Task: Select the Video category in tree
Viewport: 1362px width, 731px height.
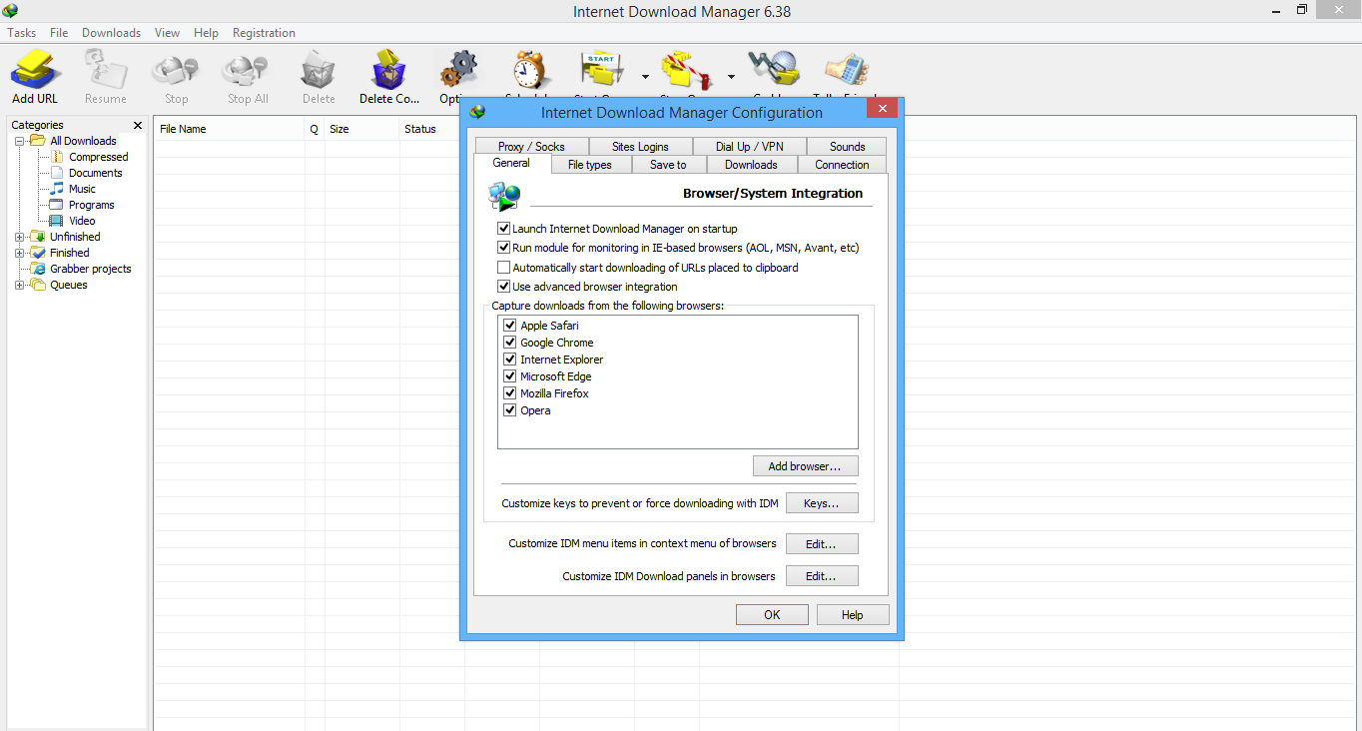Action: (82, 221)
